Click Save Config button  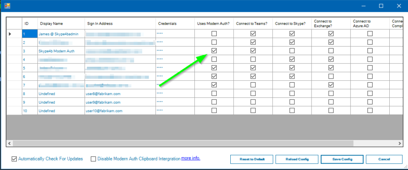(x=342, y=159)
